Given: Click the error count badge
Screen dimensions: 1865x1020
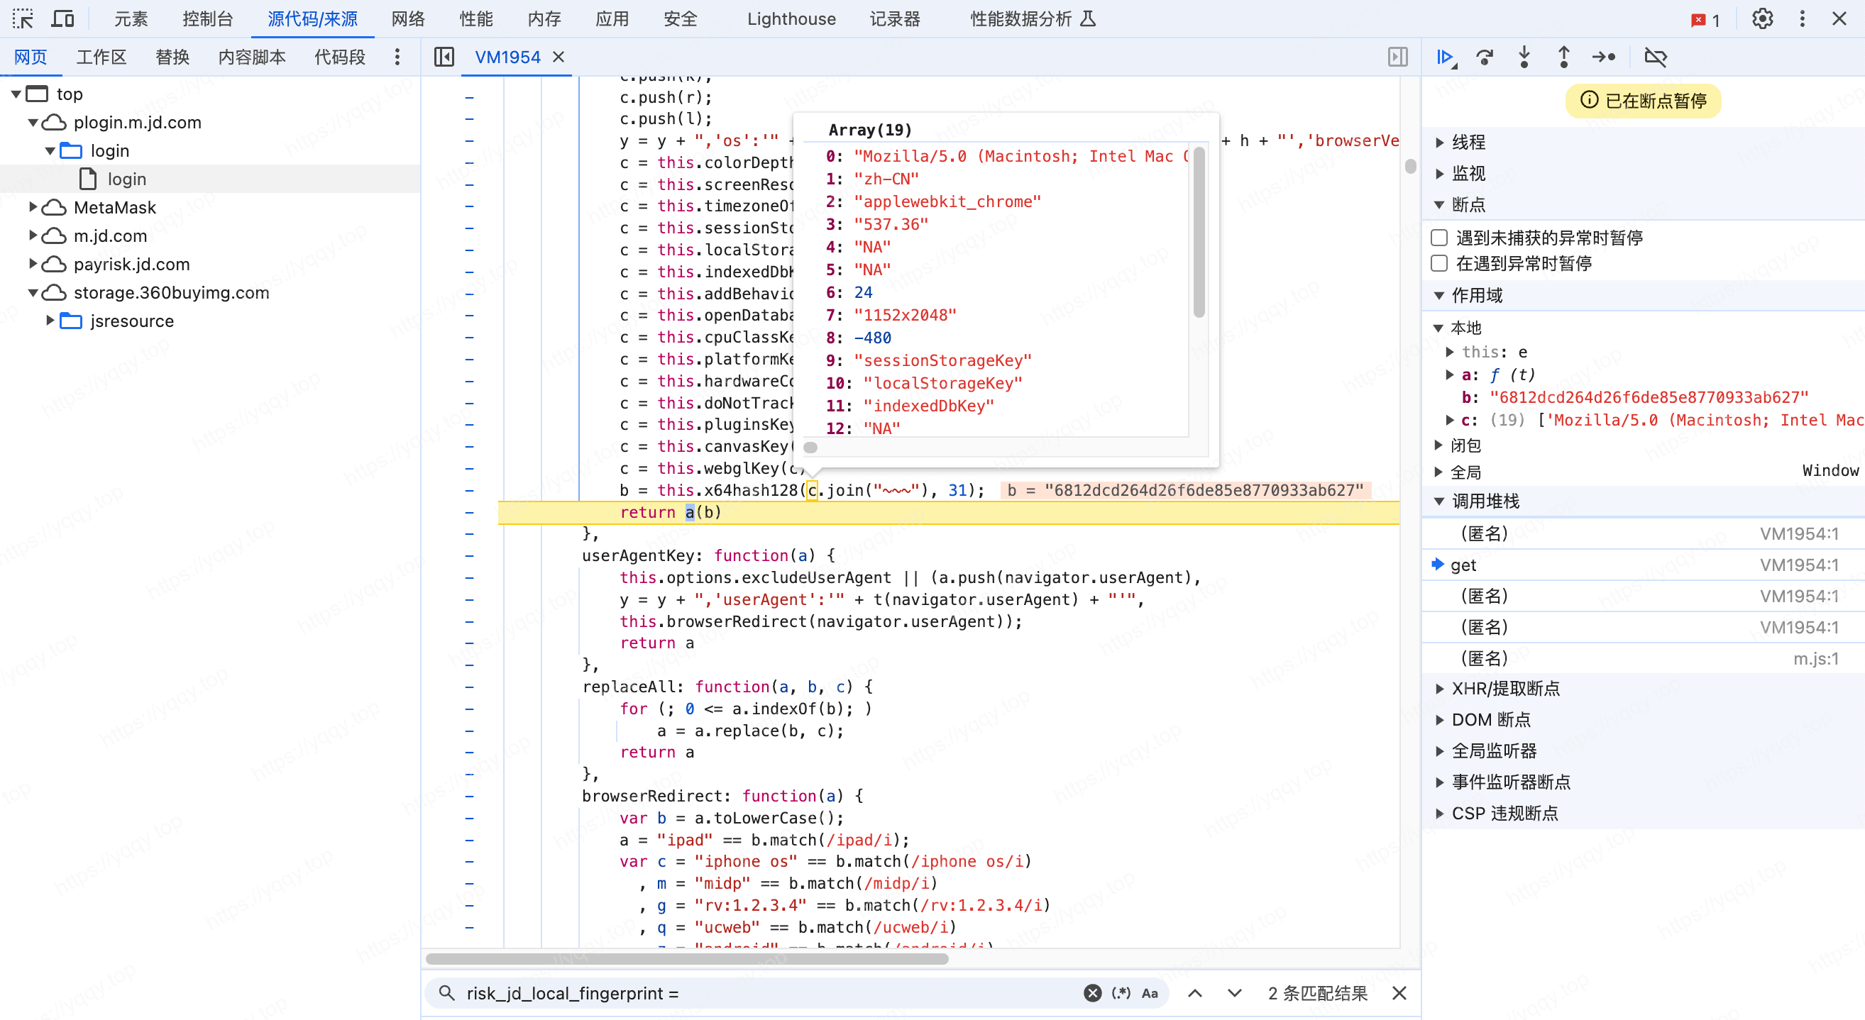Looking at the screenshot, I should click(1706, 20).
